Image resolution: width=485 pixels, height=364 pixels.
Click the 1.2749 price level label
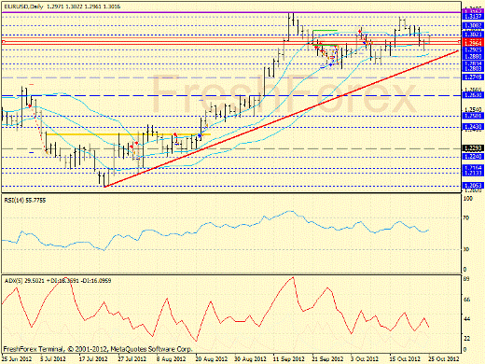tap(473, 77)
